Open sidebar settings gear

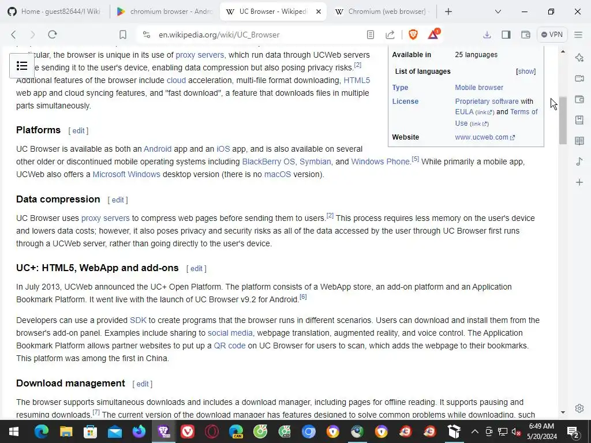(579, 408)
